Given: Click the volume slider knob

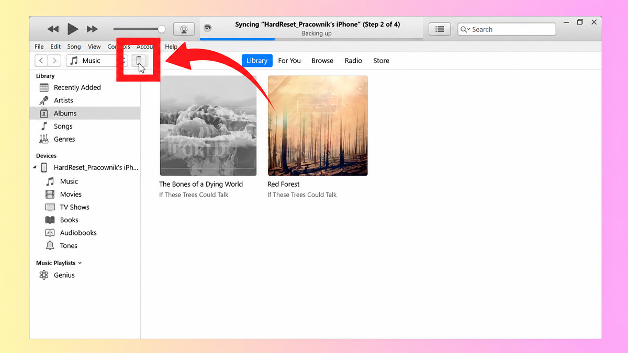Looking at the screenshot, I should click(x=162, y=29).
